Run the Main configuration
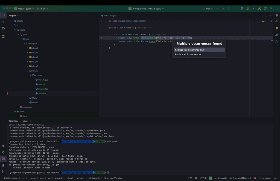This screenshot has width=280, height=181. 217,9
